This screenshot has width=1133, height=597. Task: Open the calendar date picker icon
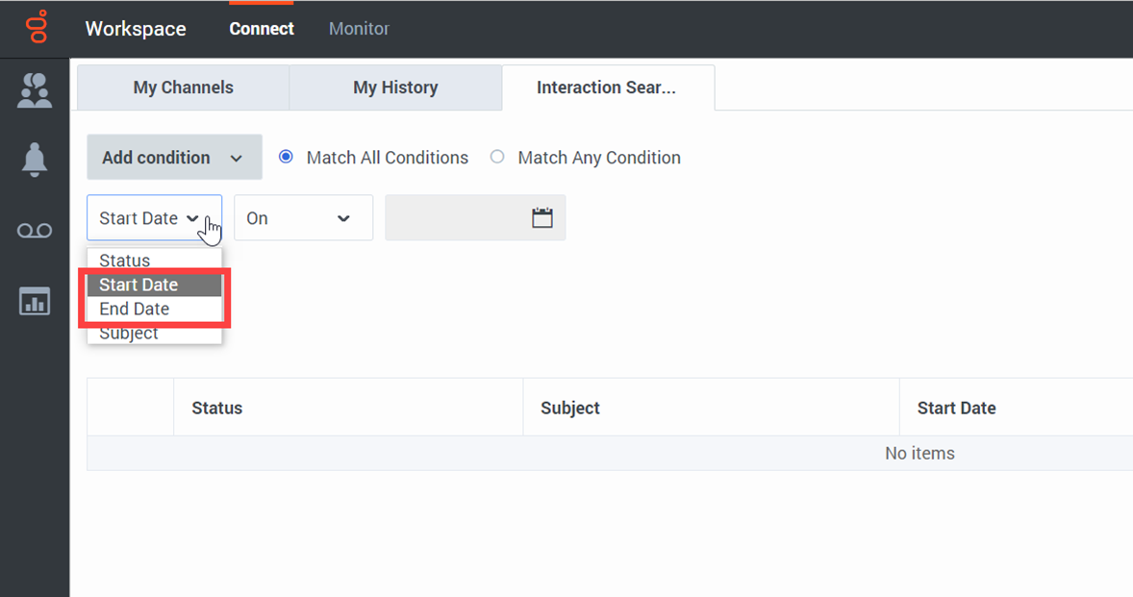(542, 218)
